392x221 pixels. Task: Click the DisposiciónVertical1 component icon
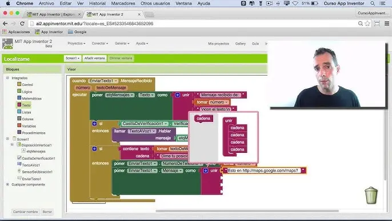click(x=19, y=145)
